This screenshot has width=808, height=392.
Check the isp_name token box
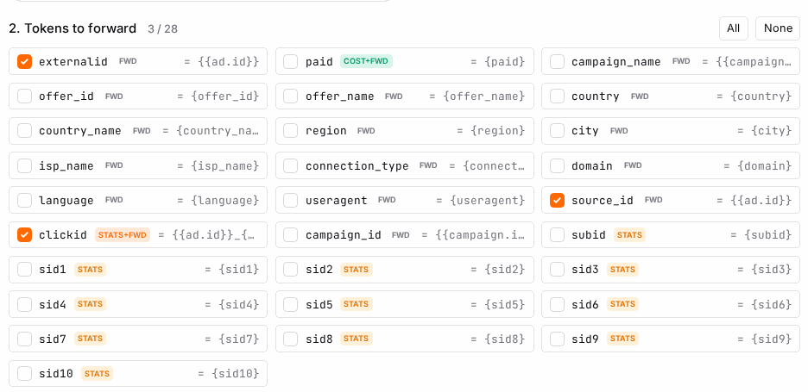(25, 165)
